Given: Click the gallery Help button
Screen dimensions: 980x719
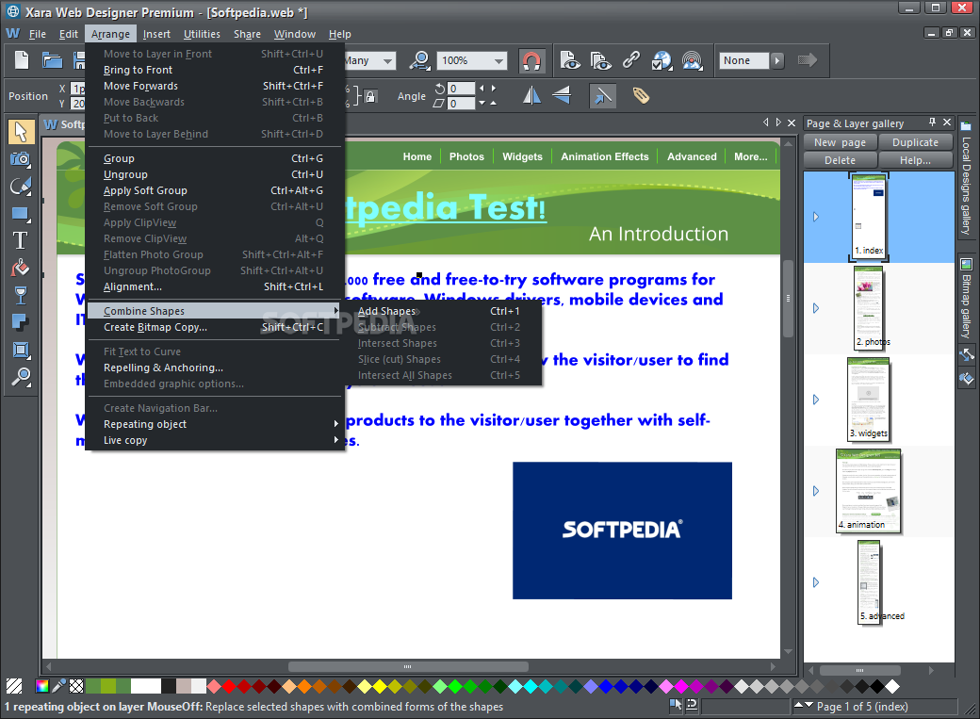Looking at the screenshot, I should (x=915, y=160).
